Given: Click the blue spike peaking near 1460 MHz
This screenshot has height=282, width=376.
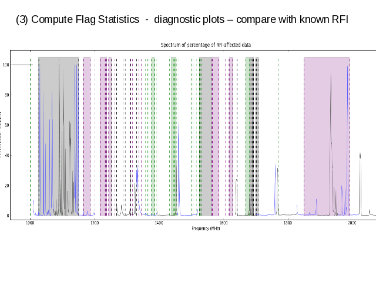Looking at the screenshot, I should (179, 168).
